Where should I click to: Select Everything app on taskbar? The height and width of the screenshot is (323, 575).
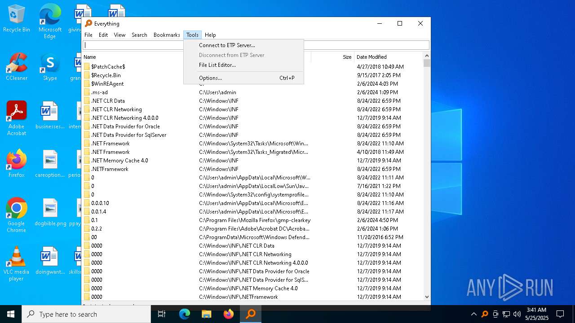tap(251, 314)
